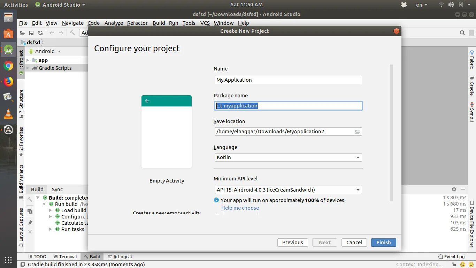
Task: Open the Minimum API level dropdown
Action: pyautogui.click(x=288, y=190)
